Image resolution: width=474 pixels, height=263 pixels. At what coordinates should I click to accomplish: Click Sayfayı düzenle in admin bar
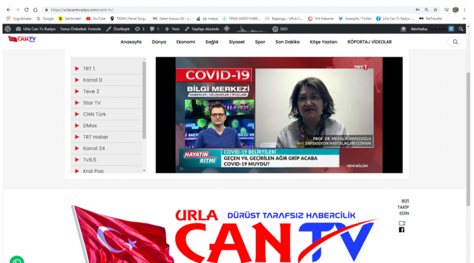[x=203, y=29]
